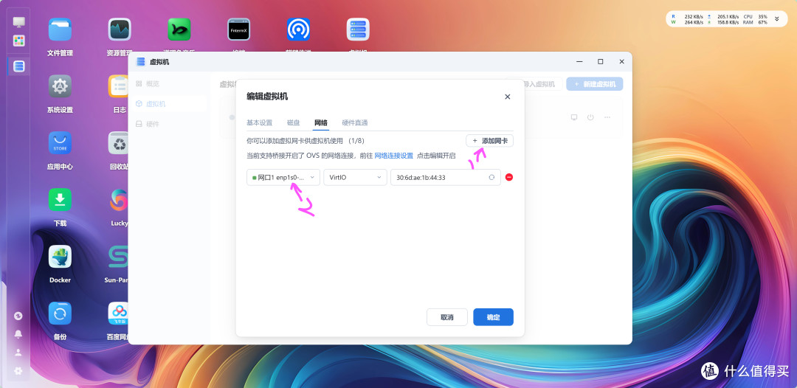Open the transfer tasks icon in dock
Image resolution: width=797 pixels, height=388 pixels.
18,316
